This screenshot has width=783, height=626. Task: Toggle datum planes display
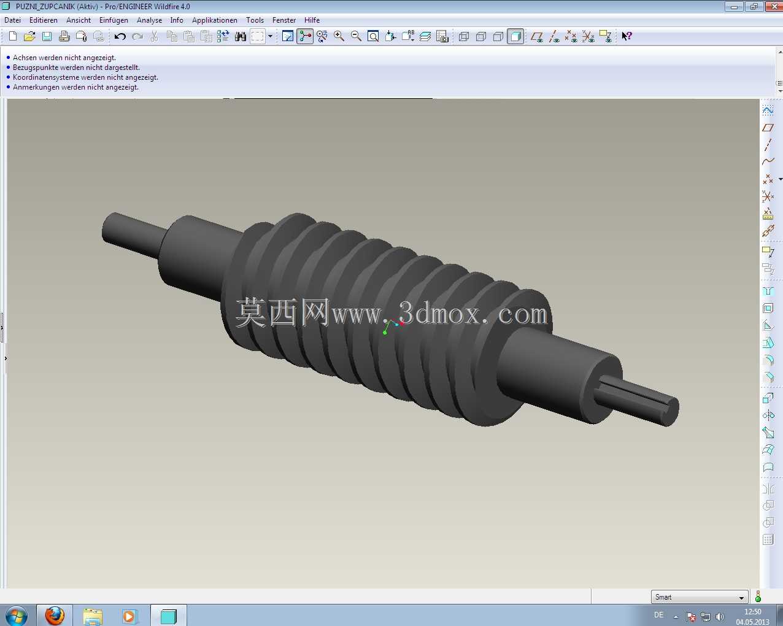[x=537, y=36]
